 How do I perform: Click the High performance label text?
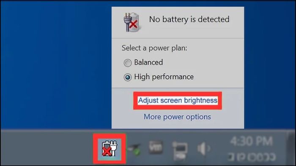click(164, 77)
